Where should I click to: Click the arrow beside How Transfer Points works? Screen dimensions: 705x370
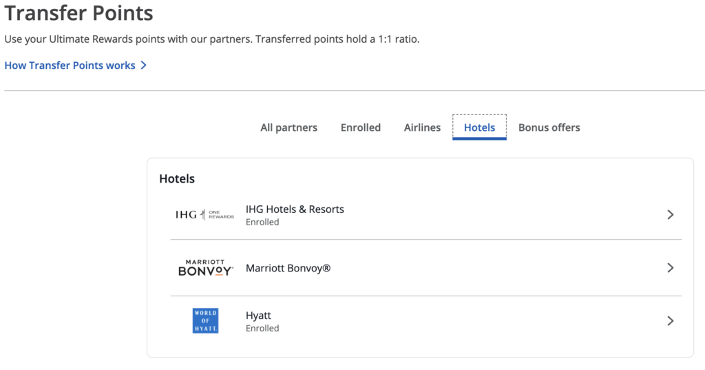[144, 65]
